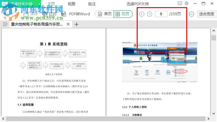
Task: Open the app name dropdown arrow
Action: tap(39, 4)
